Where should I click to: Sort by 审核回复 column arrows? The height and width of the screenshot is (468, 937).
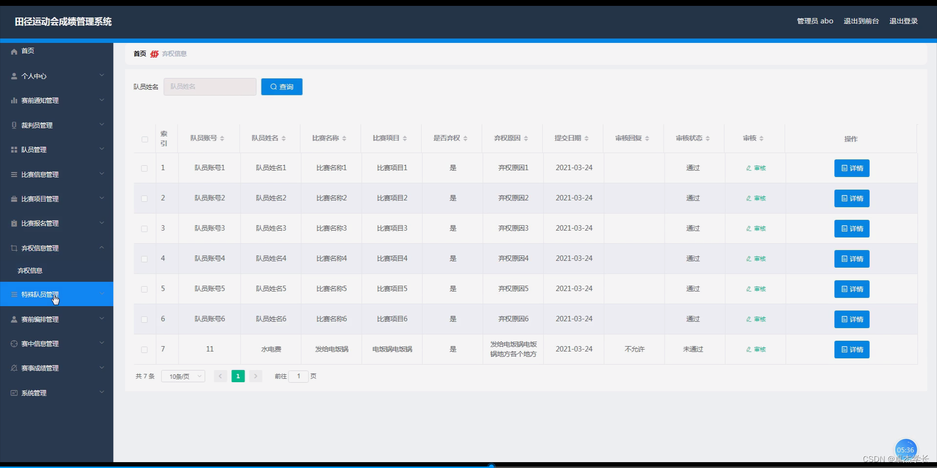coord(647,138)
